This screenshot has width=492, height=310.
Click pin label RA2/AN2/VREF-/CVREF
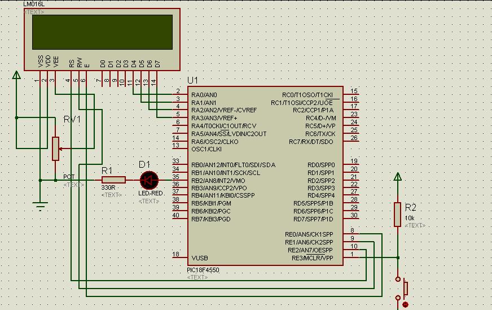point(224,110)
